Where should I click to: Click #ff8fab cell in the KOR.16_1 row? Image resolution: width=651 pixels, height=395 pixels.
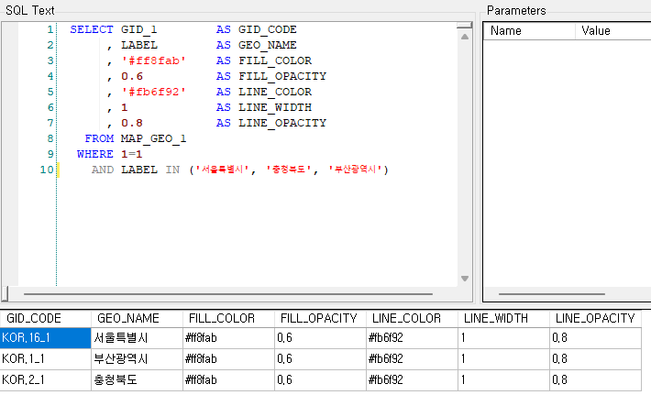click(x=228, y=338)
